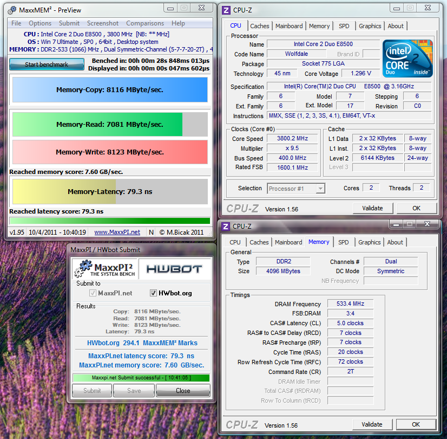Viewport: 447px width, 439px height.
Task: Close the upper CPU-Z window
Action: coord(428,8)
